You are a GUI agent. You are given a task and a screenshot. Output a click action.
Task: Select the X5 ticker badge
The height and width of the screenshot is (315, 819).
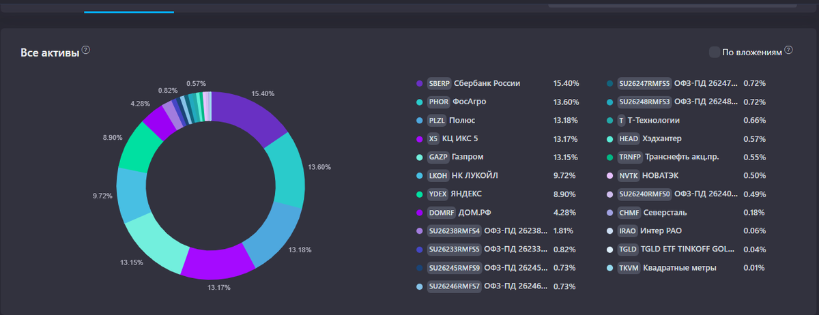433,138
